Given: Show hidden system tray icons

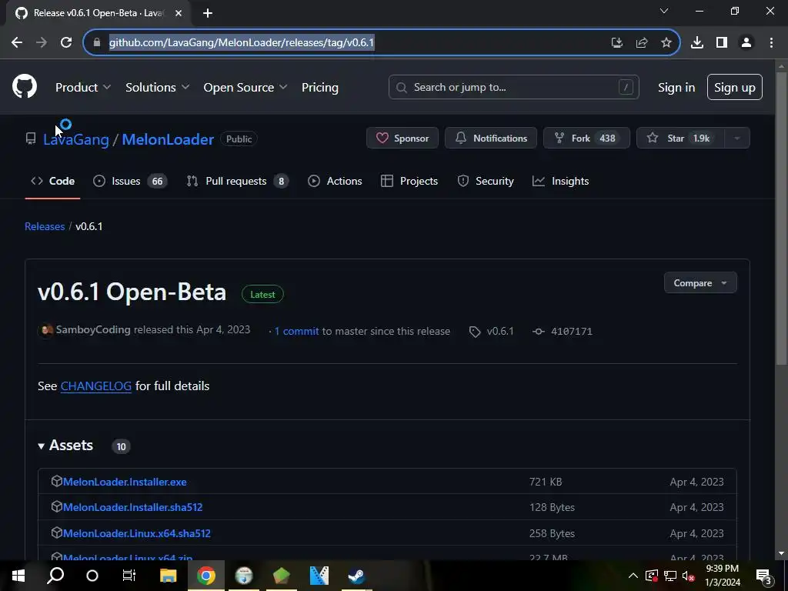Looking at the screenshot, I should tap(633, 576).
